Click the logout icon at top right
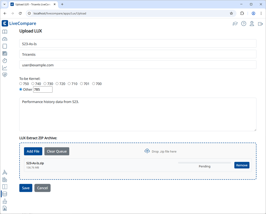 click(x=260, y=23)
